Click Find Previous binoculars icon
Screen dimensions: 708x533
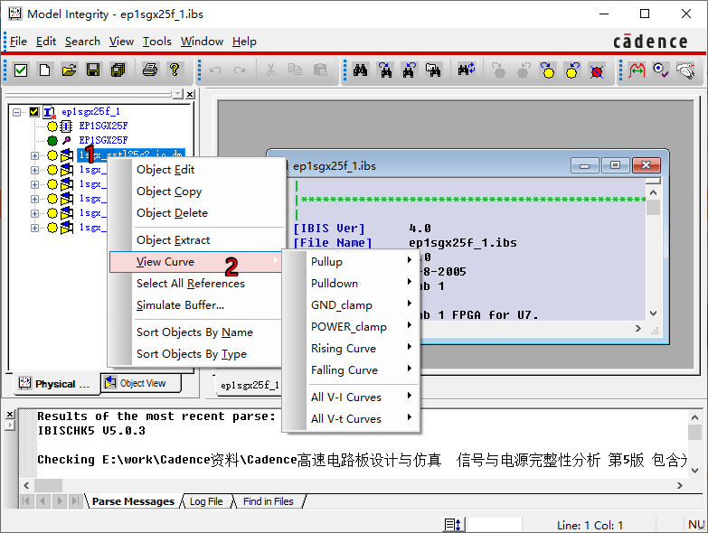click(409, 70)
